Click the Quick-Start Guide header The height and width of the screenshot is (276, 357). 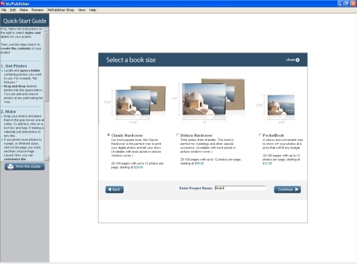pos(24,21)
